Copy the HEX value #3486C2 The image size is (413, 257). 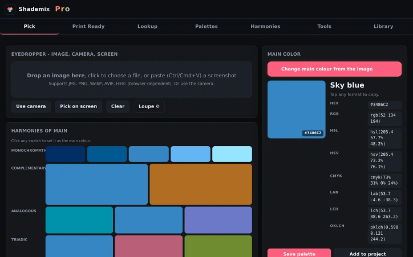(x=384, y=105)
